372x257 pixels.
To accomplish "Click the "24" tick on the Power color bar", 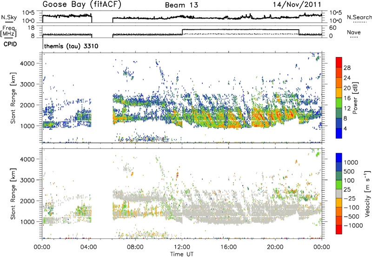I will click(x=347, y=78).
